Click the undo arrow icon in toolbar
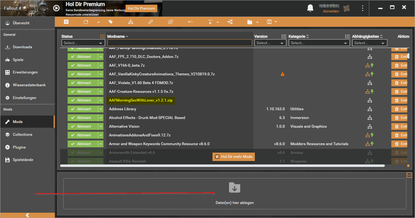Image resolution: width=415 pixels, height=218 pixels. (190, 22)
